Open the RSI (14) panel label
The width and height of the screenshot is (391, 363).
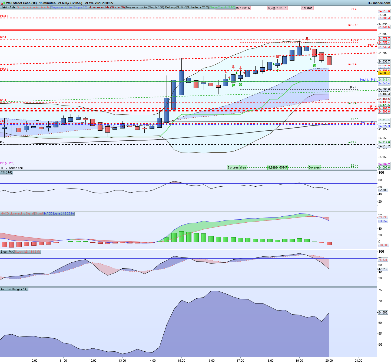pos(6,172)
